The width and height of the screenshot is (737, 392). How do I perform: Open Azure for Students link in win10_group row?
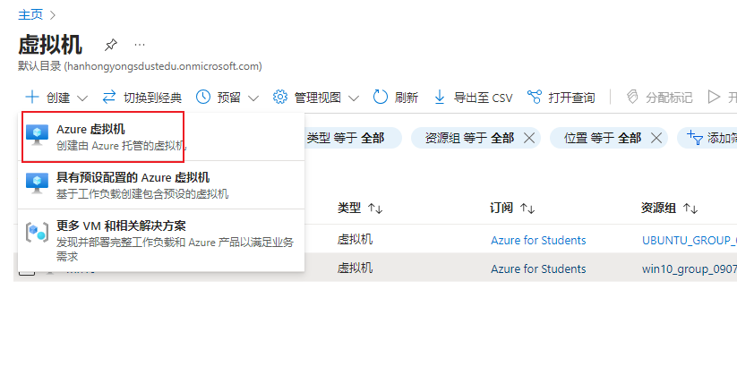point(538,268)
